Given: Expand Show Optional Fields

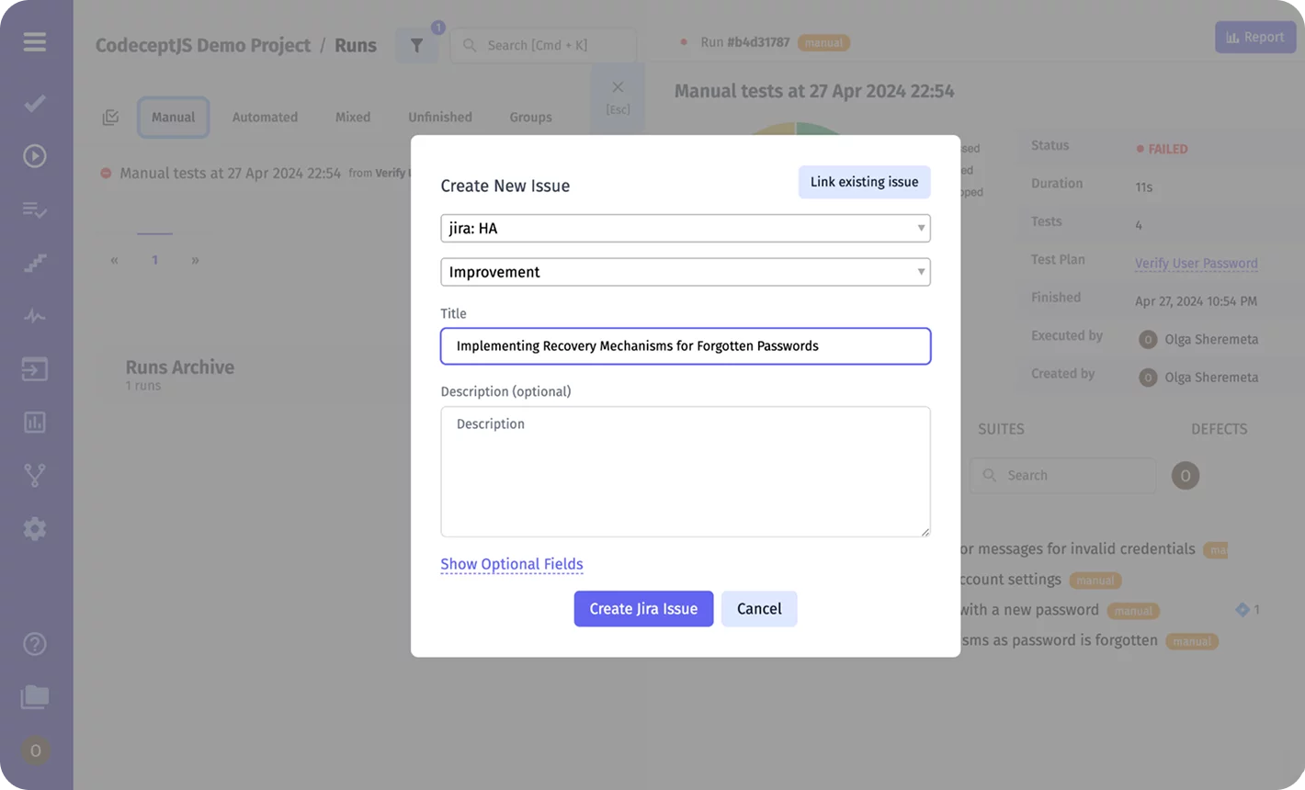Looking at the screenshot, I should (512, 564).
